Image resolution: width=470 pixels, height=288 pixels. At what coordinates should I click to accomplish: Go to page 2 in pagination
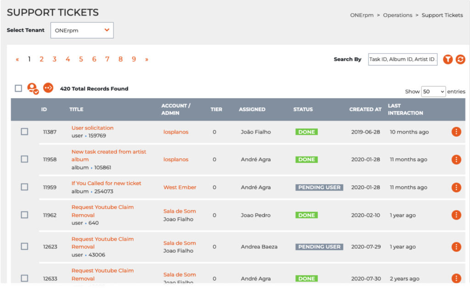41,59
